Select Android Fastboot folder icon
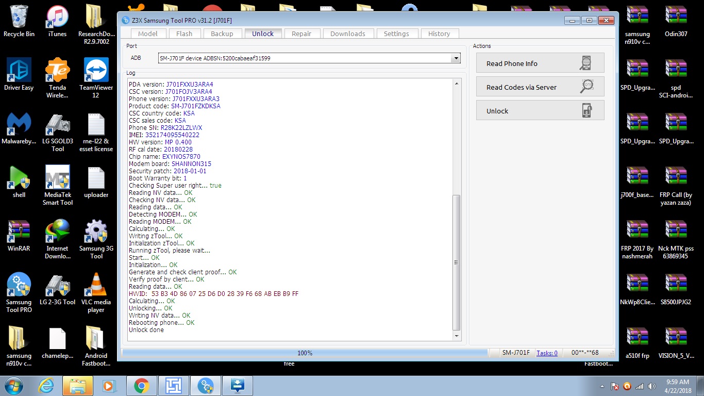This screenshot has width=704, height=396. click(96, 346)
